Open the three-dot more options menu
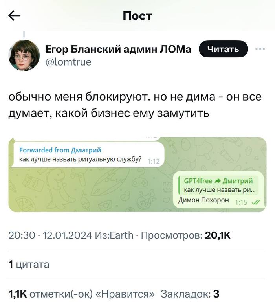Screen dimensions: 275x305 (260, 49)
